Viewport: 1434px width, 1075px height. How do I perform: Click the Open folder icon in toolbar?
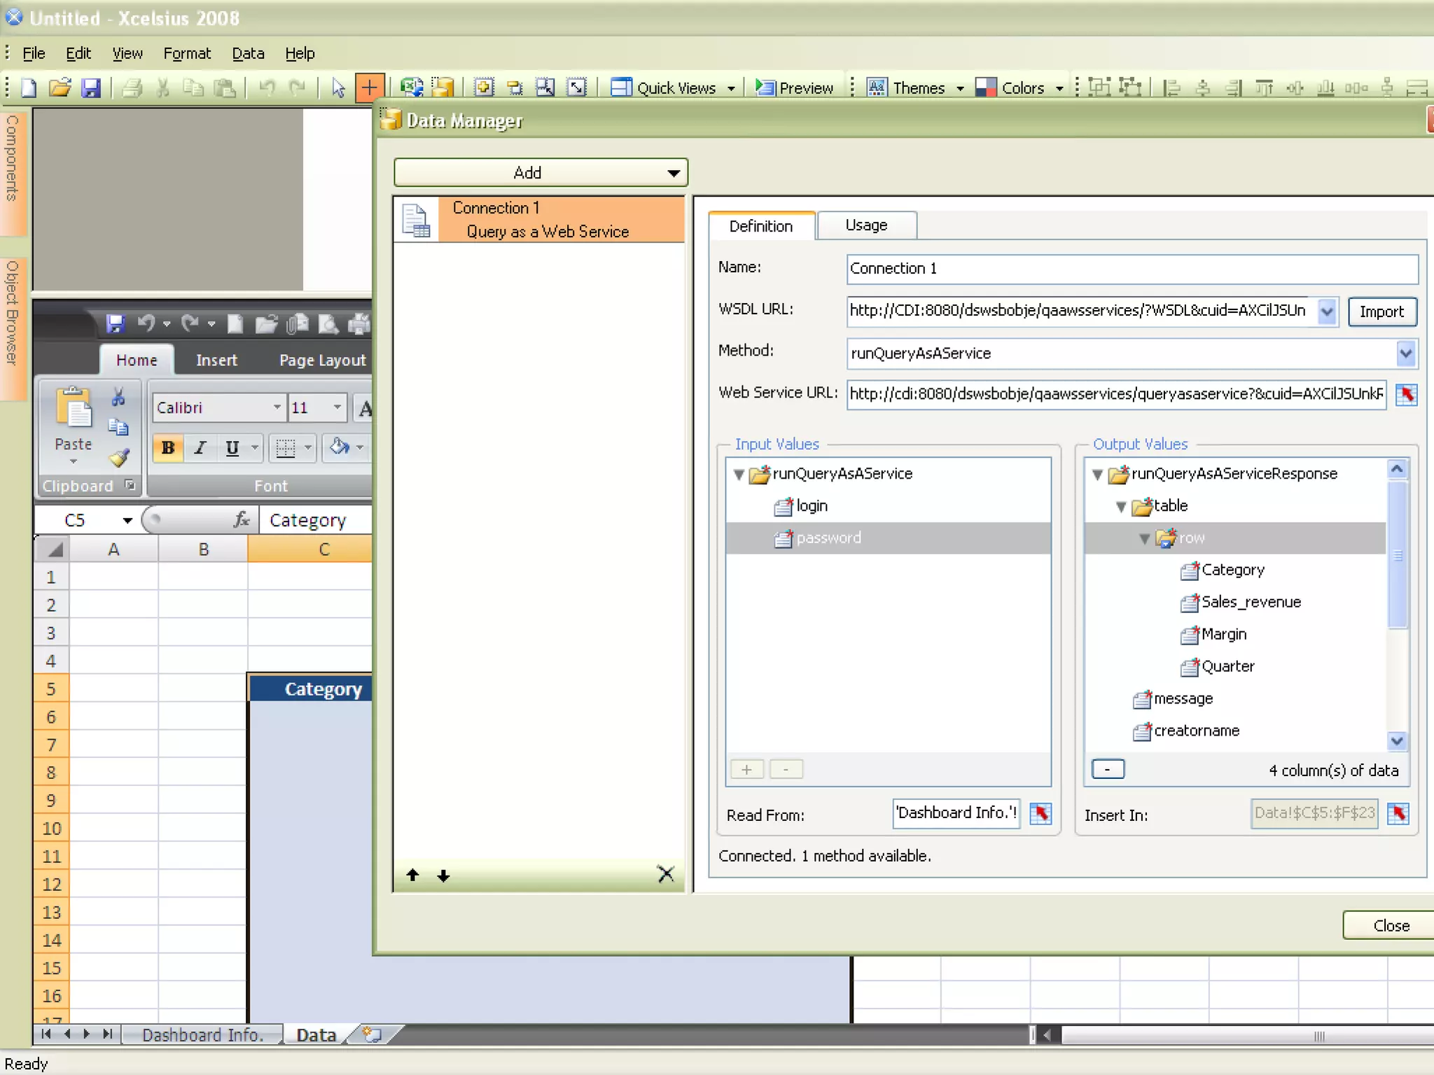(x=60, y=88)
